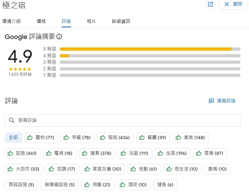Screen dimensions: 249x193
Task: Select the 相片 tab
Action: pos(91,21)
